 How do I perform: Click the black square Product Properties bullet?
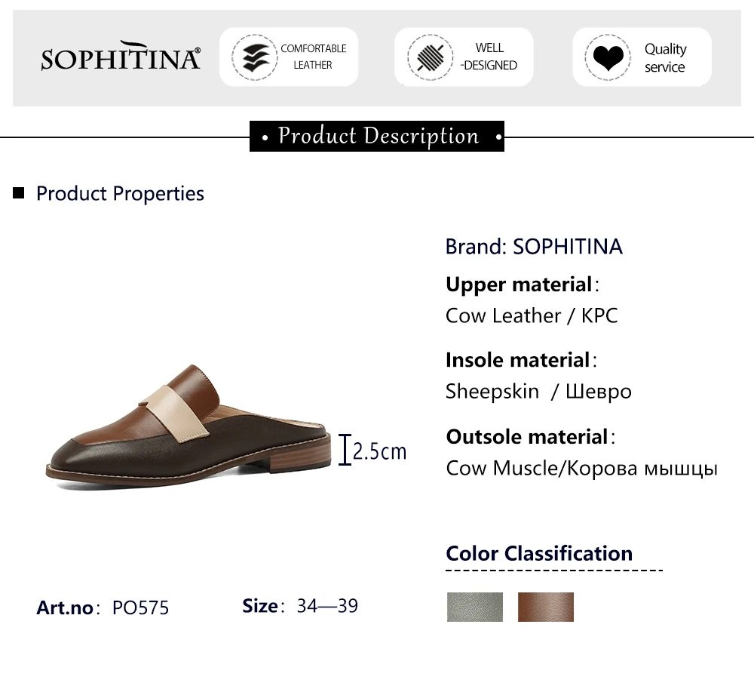[x=19, y=193]
